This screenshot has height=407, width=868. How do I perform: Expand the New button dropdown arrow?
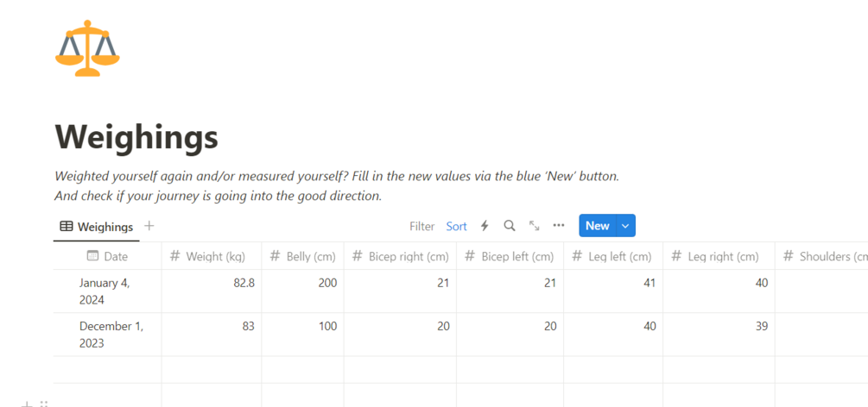(x=625, y=226)
